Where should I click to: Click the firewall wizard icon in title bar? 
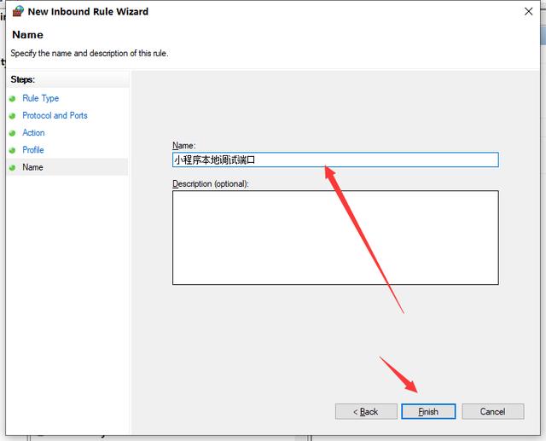pyautogui.click(x=17, y=12)
